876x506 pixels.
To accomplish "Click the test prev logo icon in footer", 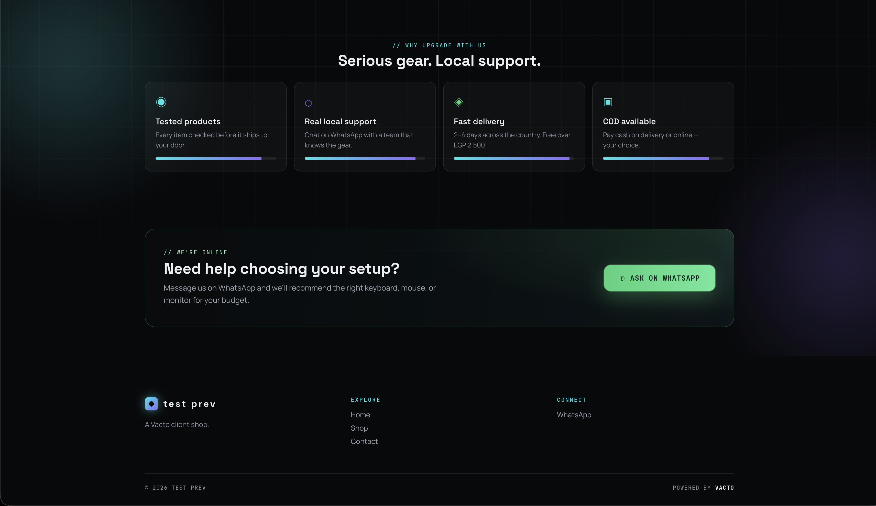I will [151, 404].
